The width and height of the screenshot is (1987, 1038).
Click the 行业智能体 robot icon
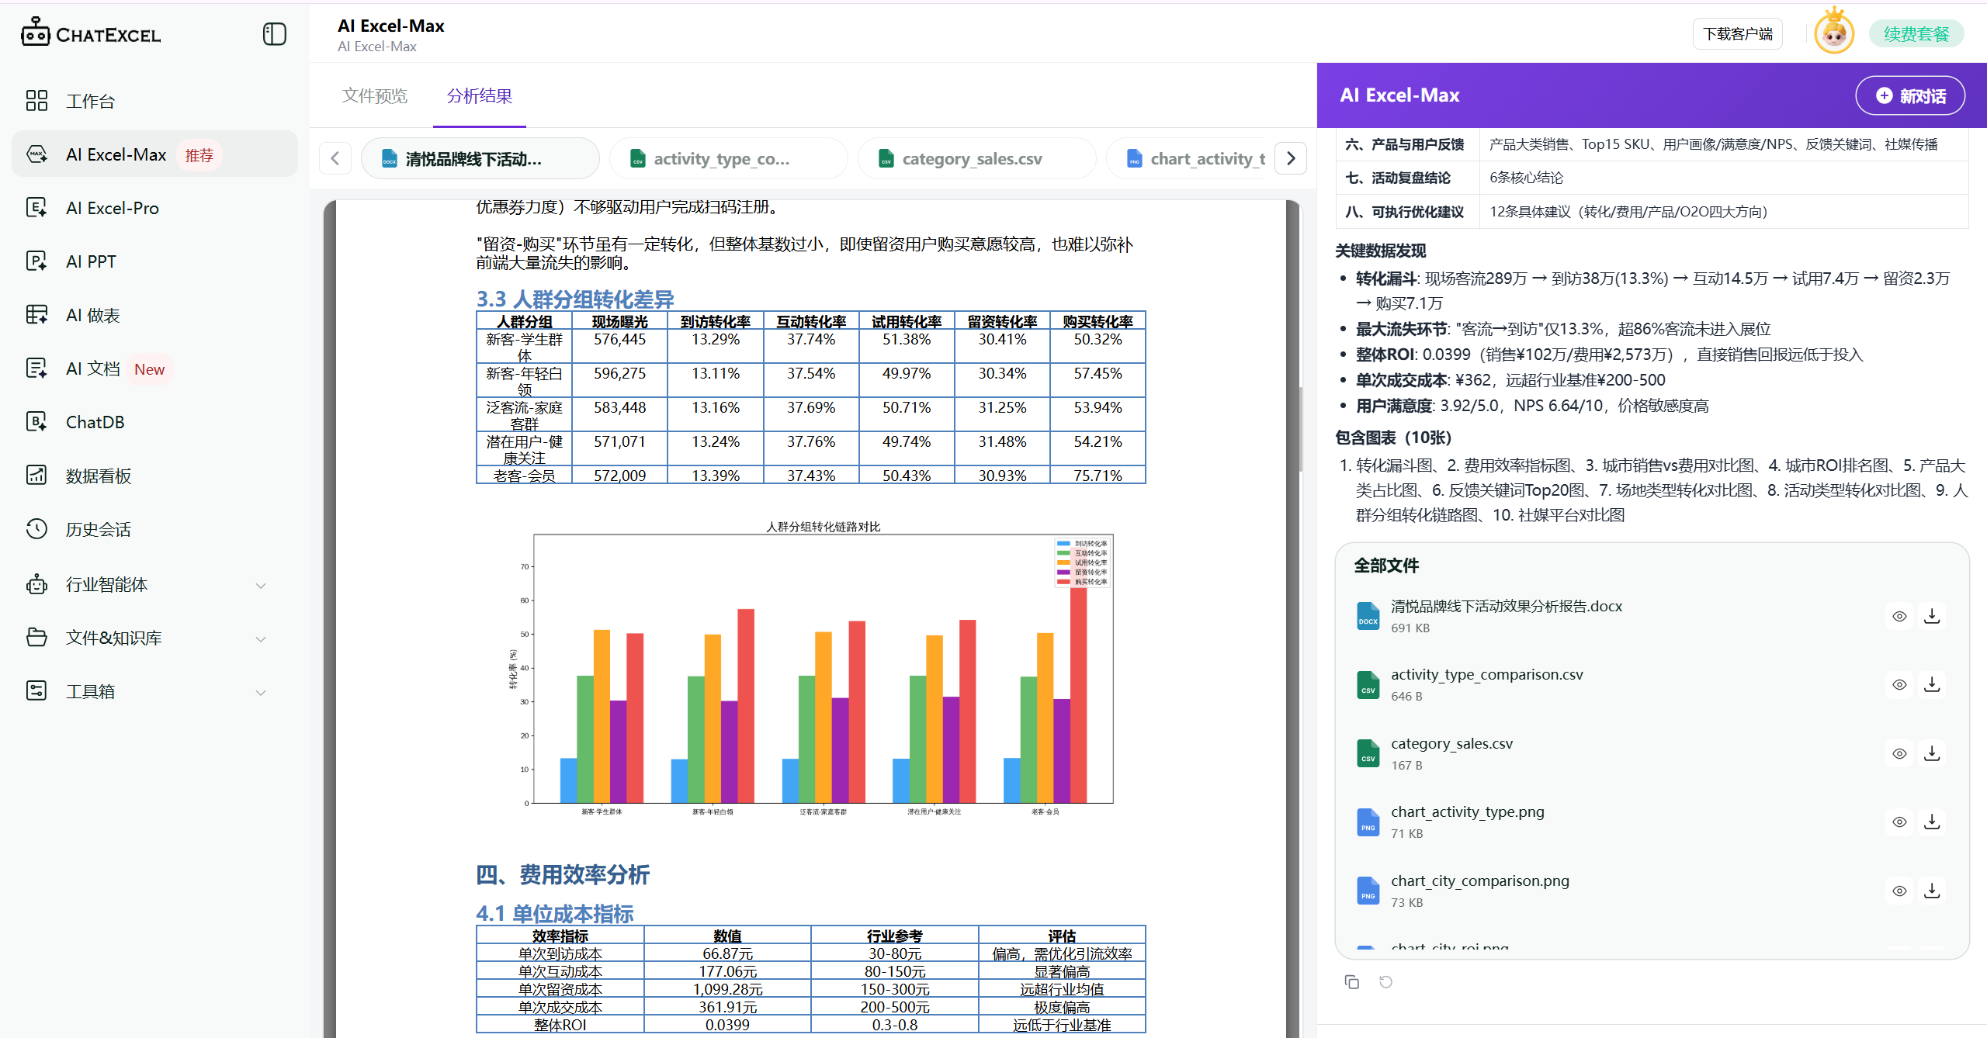[36, 584]
